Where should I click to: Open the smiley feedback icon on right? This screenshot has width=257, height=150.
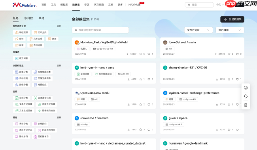(246, 88)
